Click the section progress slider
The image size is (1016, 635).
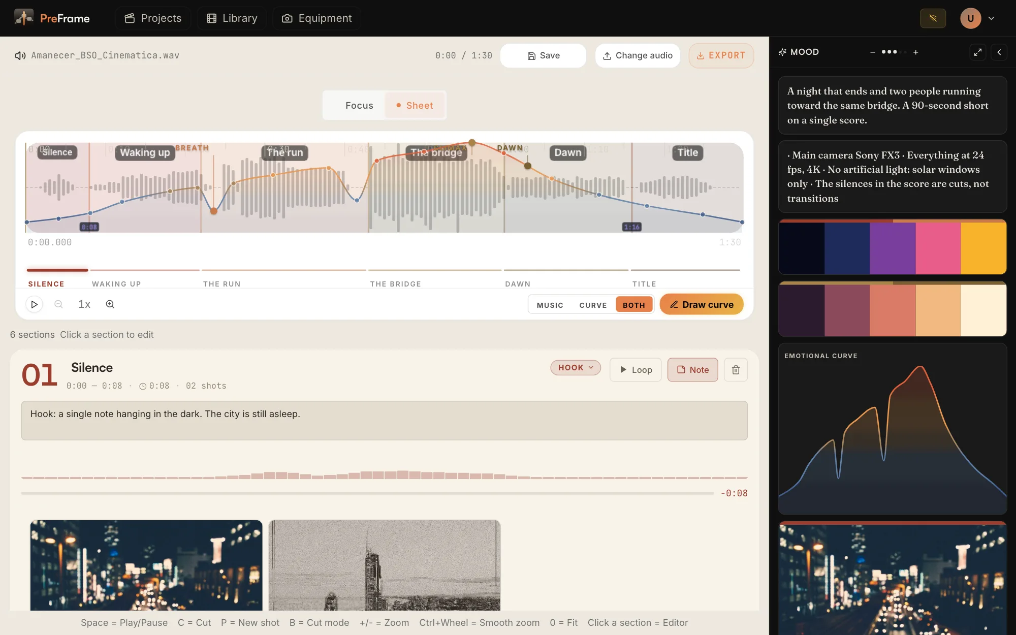point(367,493)
